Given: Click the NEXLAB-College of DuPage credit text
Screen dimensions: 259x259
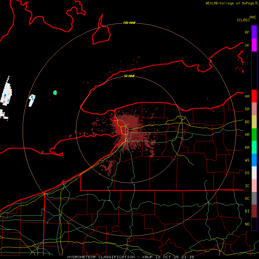Looking at the screenshot, I should [230, 3].
